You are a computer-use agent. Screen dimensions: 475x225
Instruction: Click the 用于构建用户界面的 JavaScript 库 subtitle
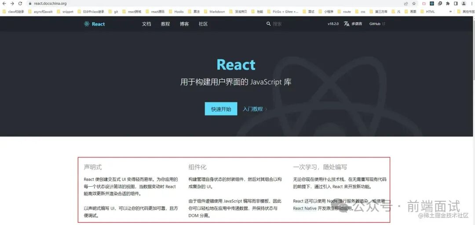(236, 82)
